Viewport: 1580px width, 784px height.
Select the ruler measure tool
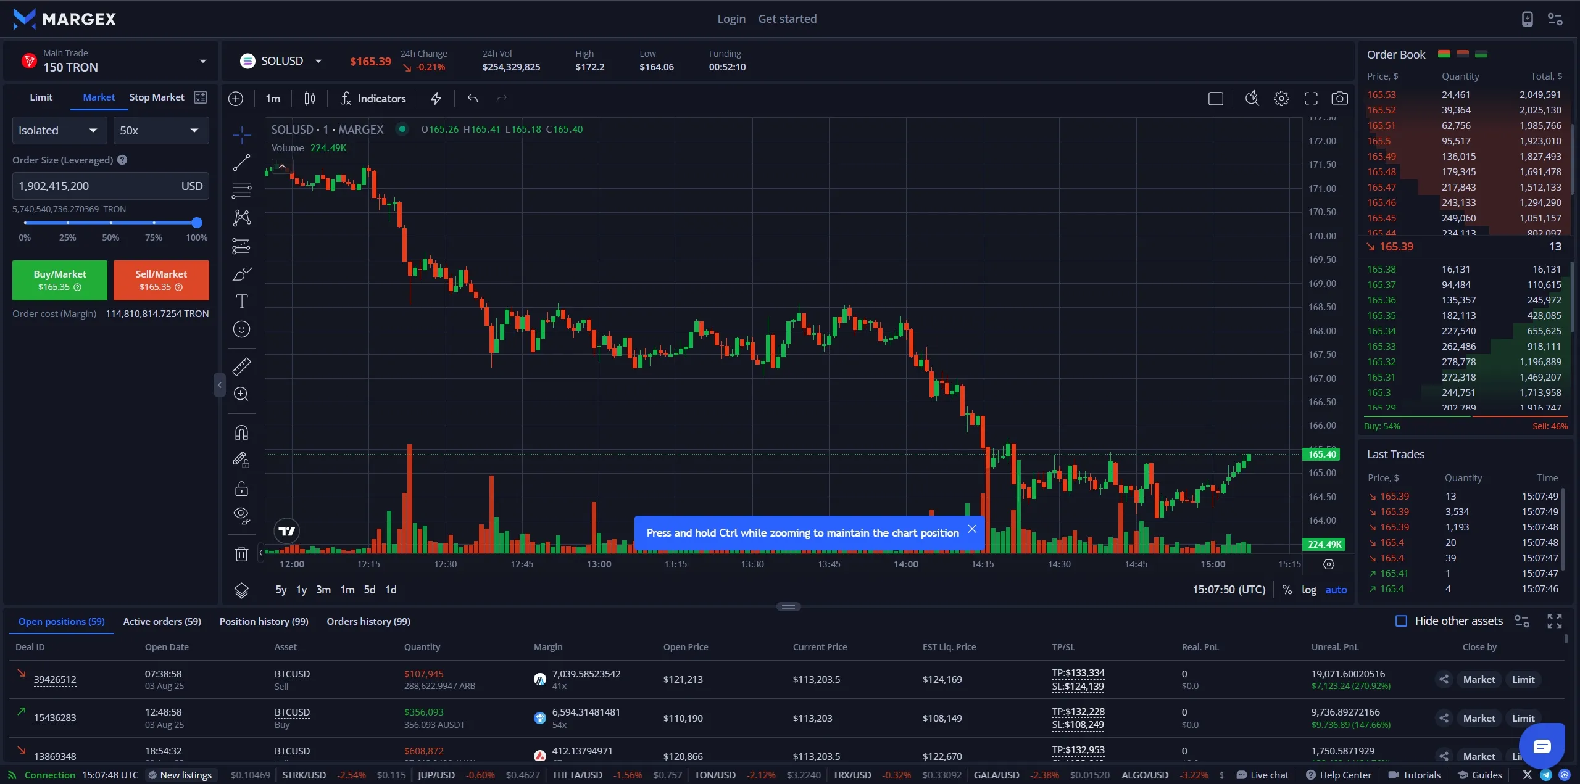pyautogui.click(x=241, y=366)
